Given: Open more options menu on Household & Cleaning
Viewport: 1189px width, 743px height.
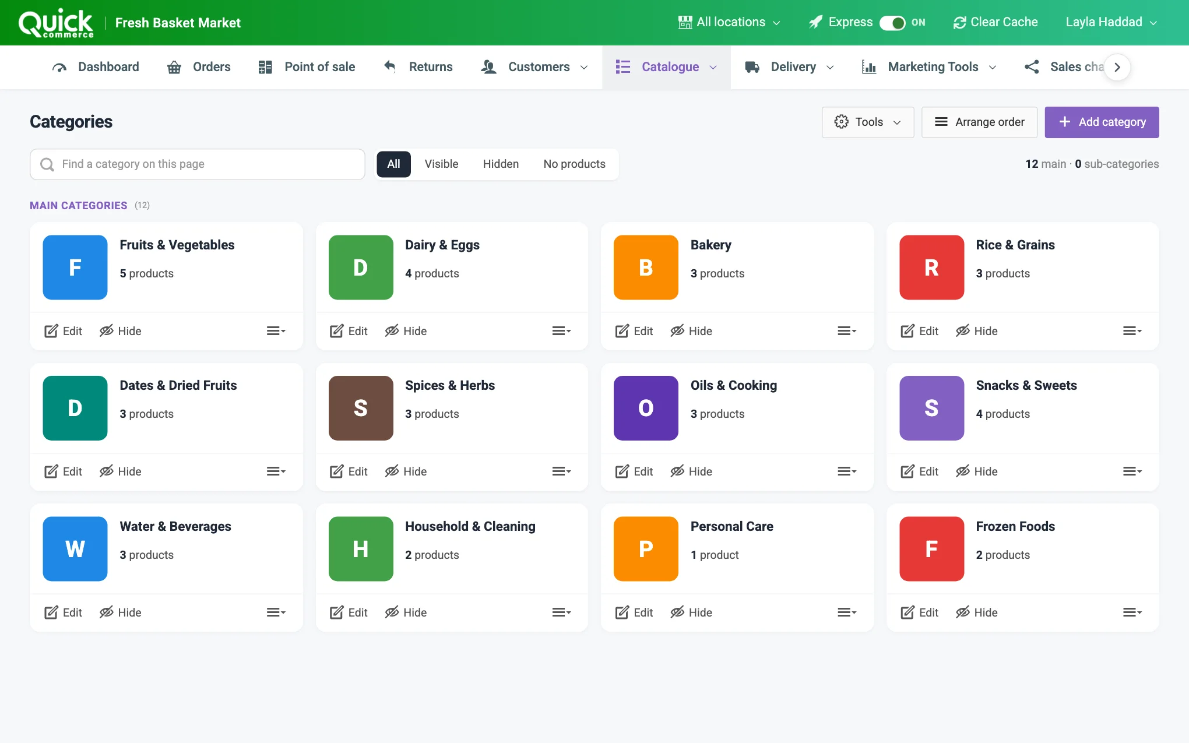Looking at the screenshot, I should 561,612.
